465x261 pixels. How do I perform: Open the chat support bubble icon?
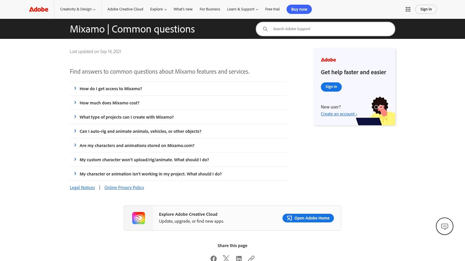click(x=444, y=226)
